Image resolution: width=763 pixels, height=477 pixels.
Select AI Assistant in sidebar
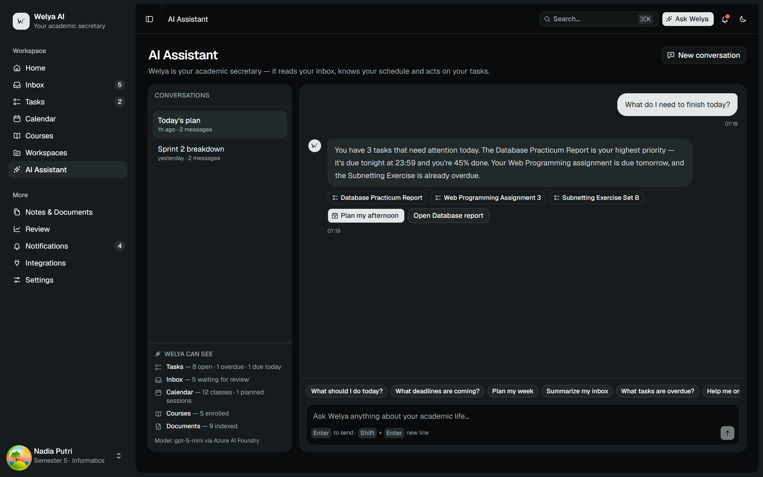click(68, 170)
